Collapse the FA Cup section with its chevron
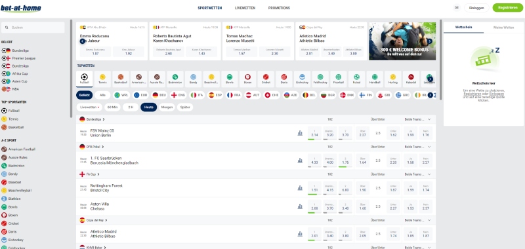The height and width of the screenshot is (249, 525). pyautogui.click(x=429, y=174)
